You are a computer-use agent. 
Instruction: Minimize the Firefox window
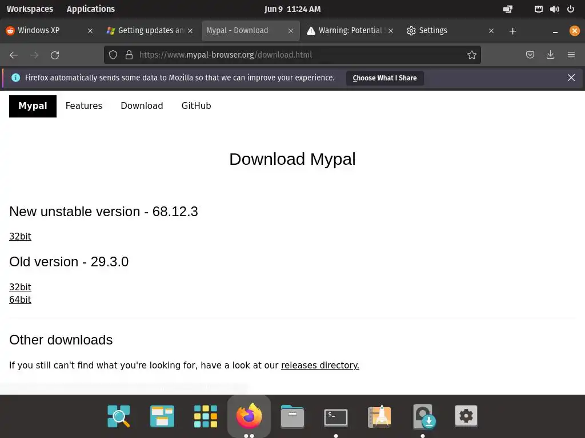click(x=555, y=31)
